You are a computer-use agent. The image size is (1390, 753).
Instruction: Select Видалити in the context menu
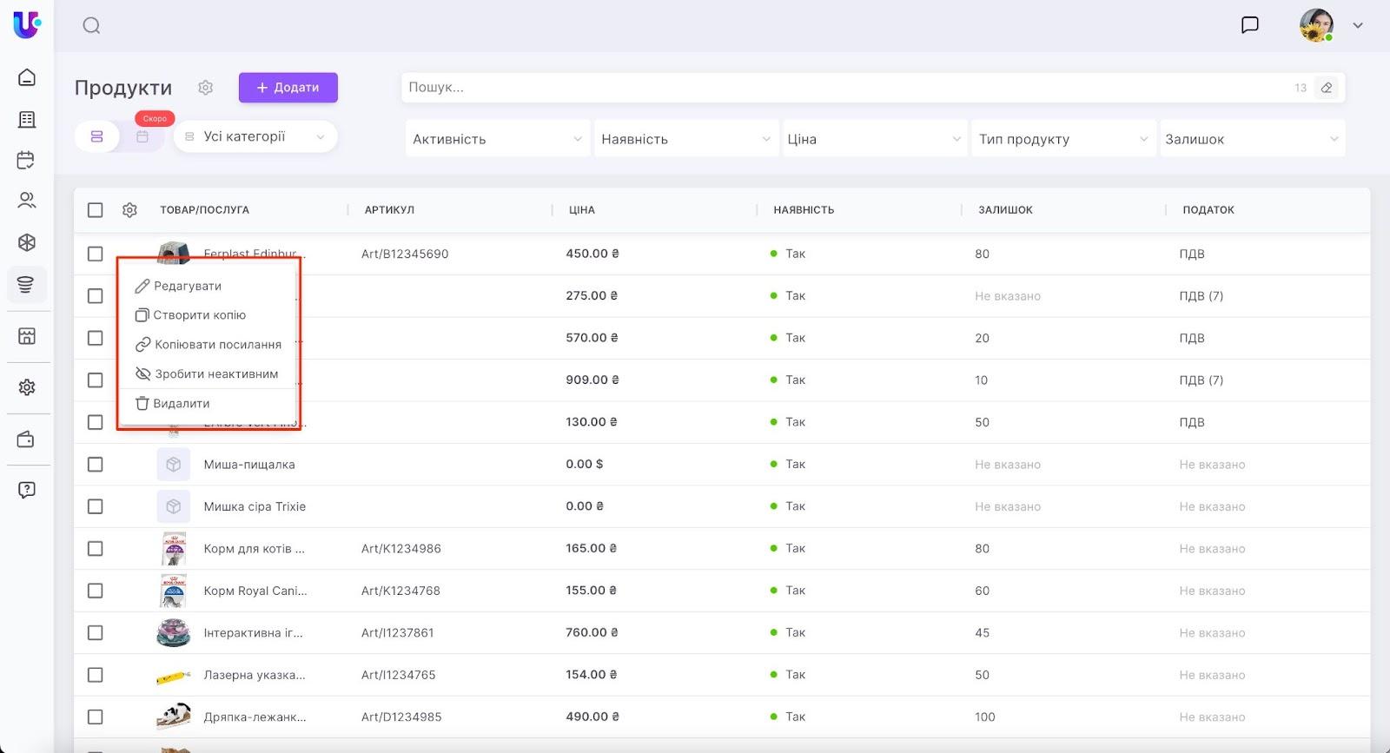tap(181, 404)
